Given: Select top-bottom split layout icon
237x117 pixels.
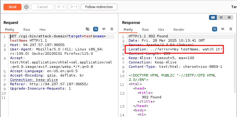Looking at the screenshot, I should coord(221,17).
